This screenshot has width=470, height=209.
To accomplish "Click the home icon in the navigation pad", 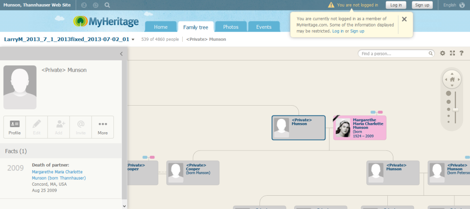I will 452,80.
